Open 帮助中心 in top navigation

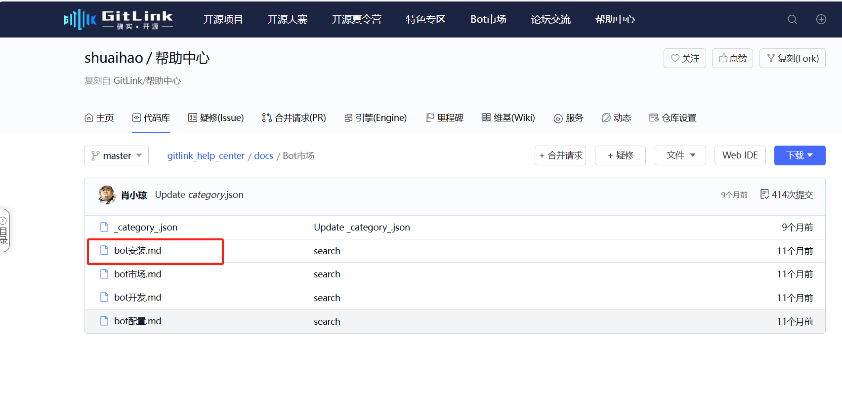click(615, 19)
